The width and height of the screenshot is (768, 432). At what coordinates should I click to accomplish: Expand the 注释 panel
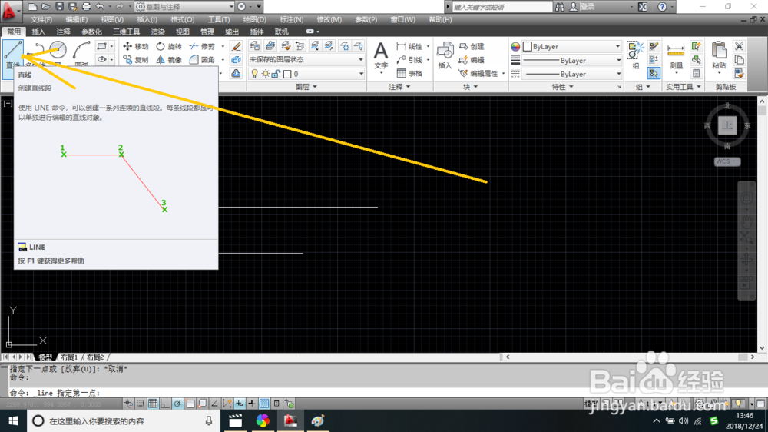pyautogui.click(x=399, y=87)
